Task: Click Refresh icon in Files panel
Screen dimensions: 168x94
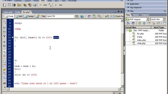Action: pos(133,23)
